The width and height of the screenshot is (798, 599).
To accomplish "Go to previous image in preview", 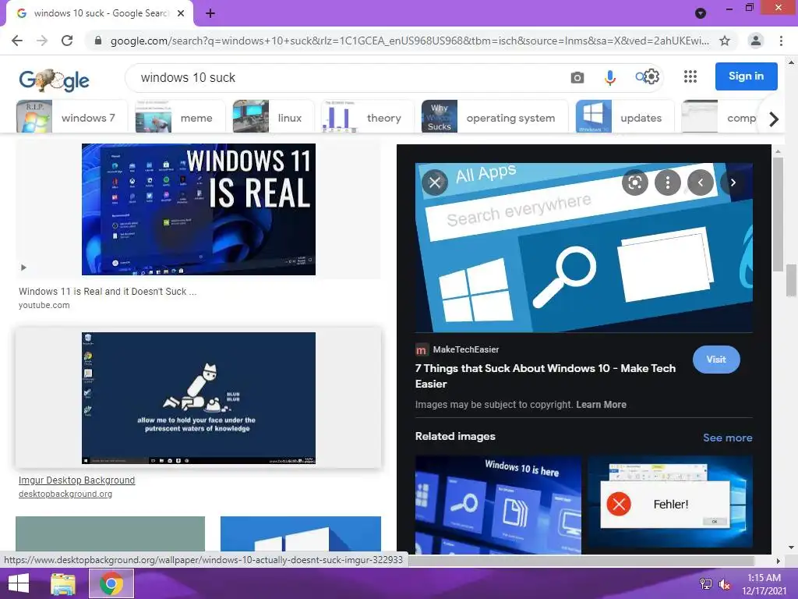I will tap(701, 183).
